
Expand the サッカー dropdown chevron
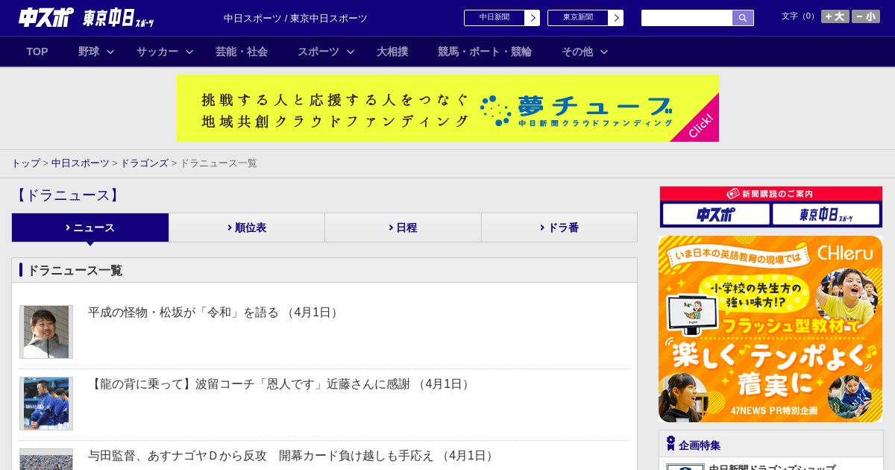click(189, 51)
